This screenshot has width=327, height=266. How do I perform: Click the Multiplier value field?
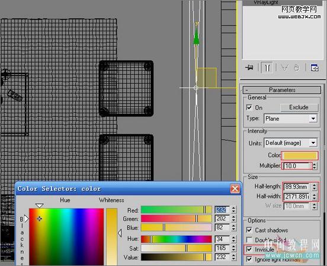297,166
